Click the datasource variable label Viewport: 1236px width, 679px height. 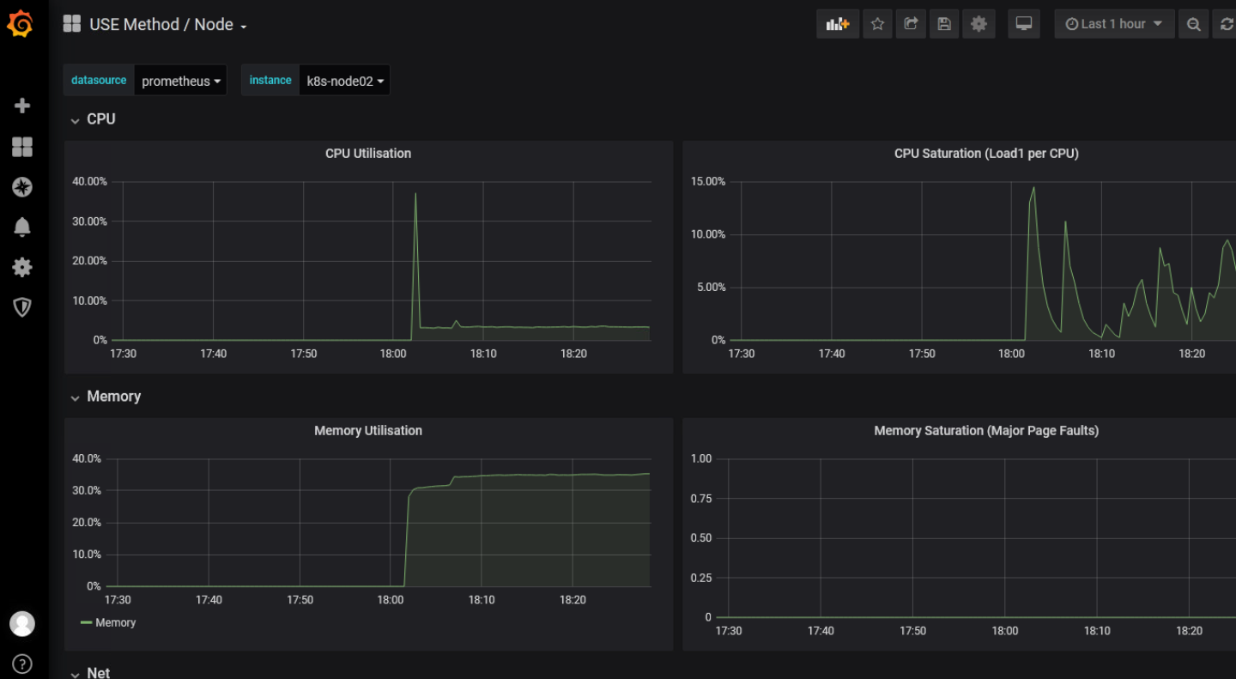point(99,80)
